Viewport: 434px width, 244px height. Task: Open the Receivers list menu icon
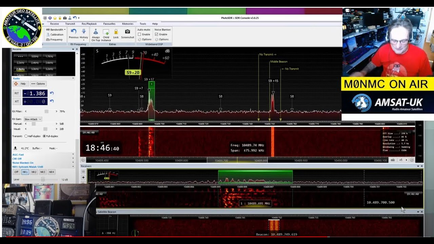pos(83,172)
